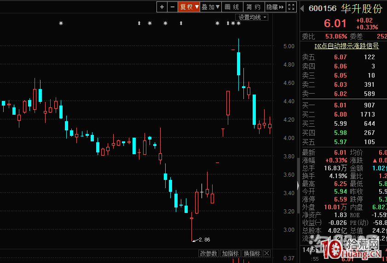387x263 pixels.
Task: Select 卖五 price 6.07
Action: 341,57
